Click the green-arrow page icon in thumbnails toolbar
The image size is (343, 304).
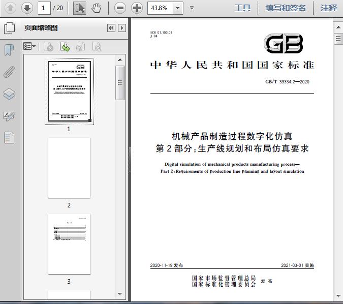click(65, 47)
